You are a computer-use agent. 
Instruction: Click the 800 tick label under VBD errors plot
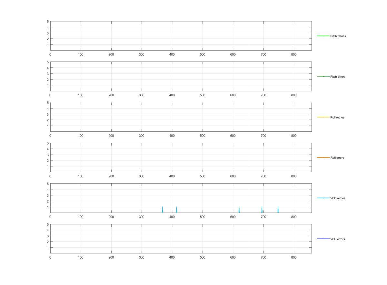294,257
